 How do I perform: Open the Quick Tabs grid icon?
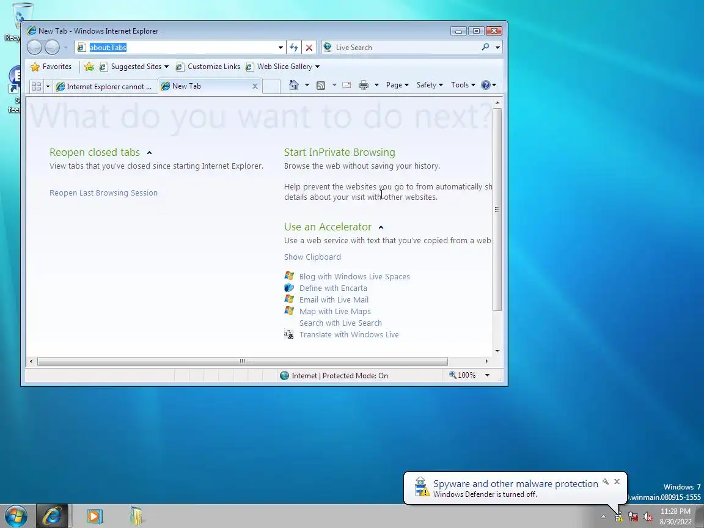[37, 86]
